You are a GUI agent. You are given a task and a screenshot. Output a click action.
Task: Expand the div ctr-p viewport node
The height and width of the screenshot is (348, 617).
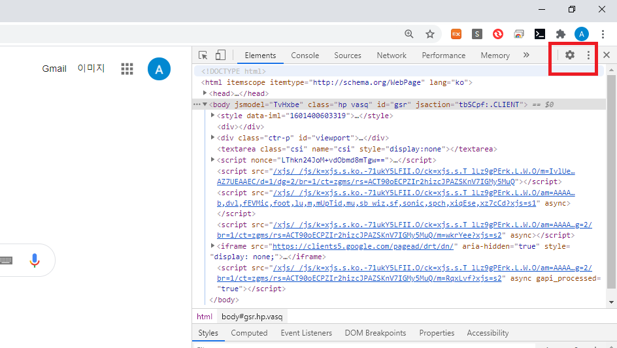[x=212, y=137]
